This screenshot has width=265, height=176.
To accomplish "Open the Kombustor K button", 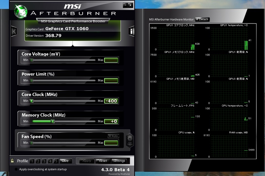I will point(14,31).
